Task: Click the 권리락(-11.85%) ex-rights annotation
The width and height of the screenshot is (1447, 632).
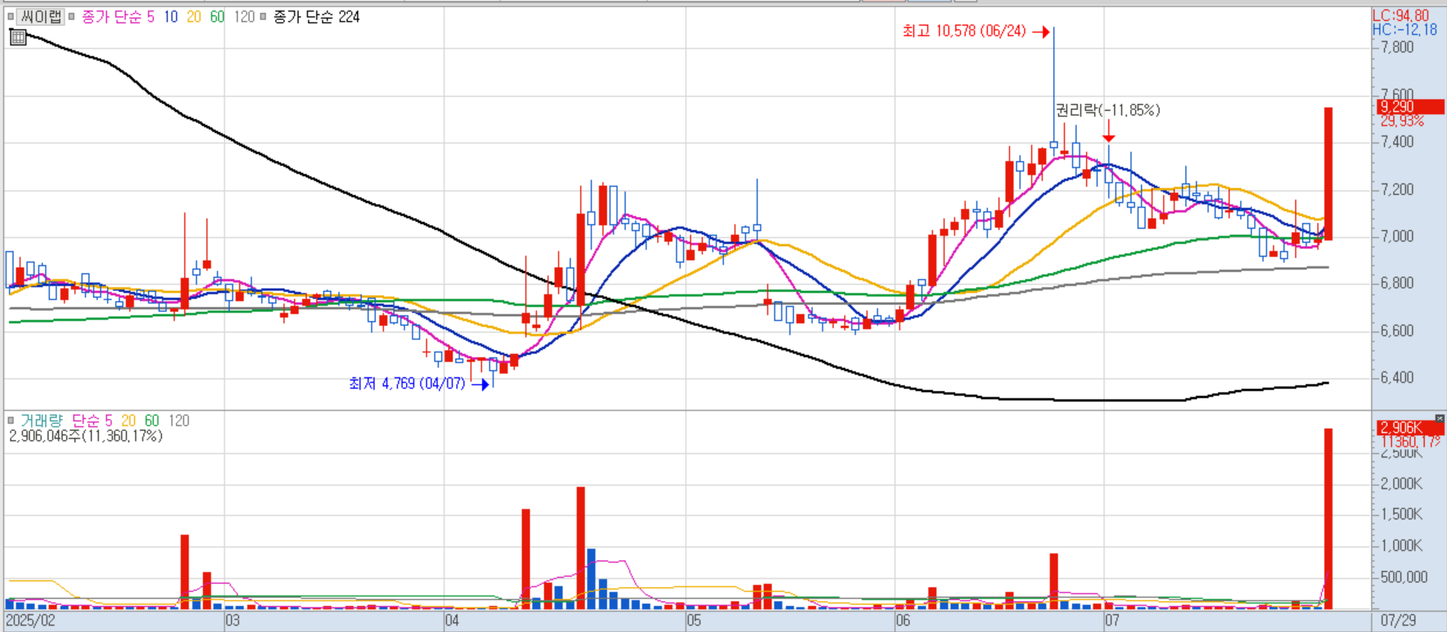Action: (1107, 110)
